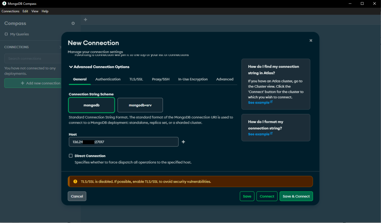Click the Connection String Scheme label
This screenshot has width=381, height=223.
tap(91, 94)
